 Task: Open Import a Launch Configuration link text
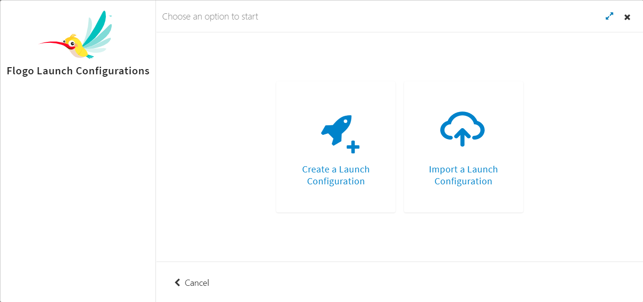coord(463,175)
